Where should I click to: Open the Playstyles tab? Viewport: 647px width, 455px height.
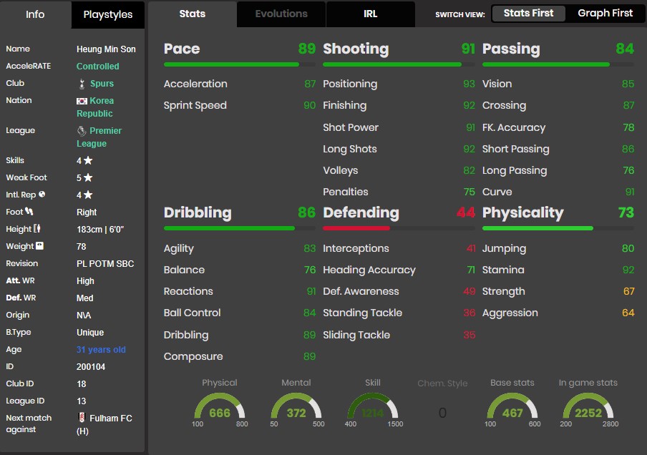(x=109, y=14)
